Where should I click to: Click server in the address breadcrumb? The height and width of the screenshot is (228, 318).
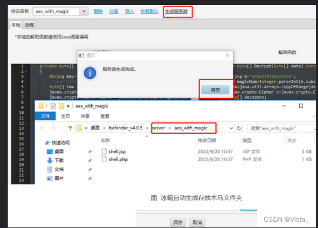159,128
